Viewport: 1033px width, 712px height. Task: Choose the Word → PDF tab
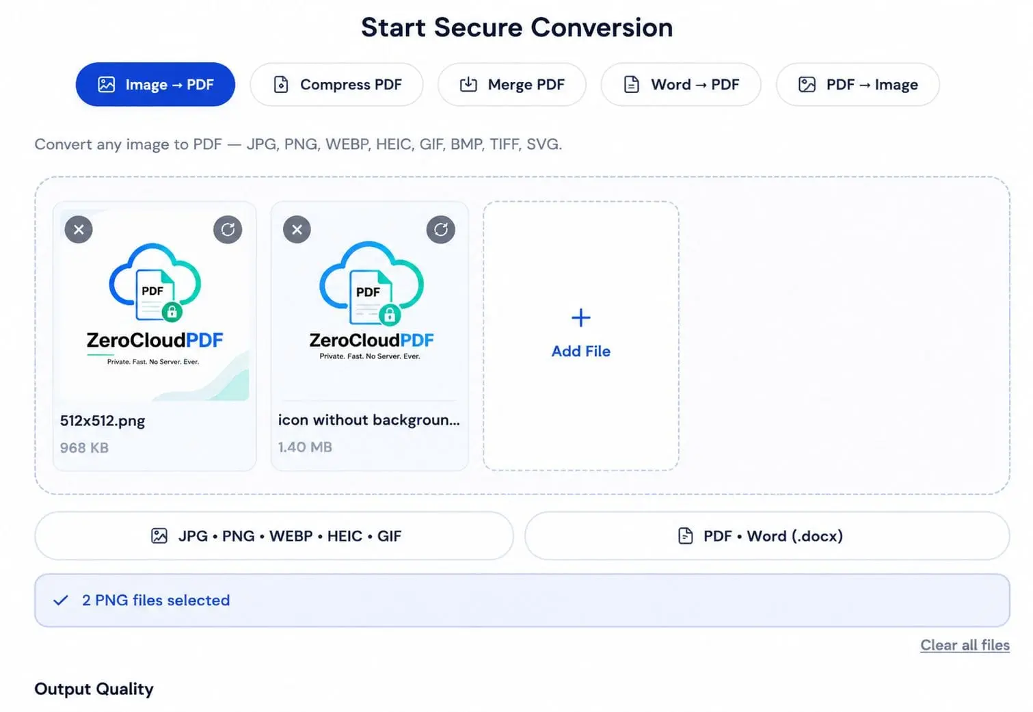coord(681,85)
